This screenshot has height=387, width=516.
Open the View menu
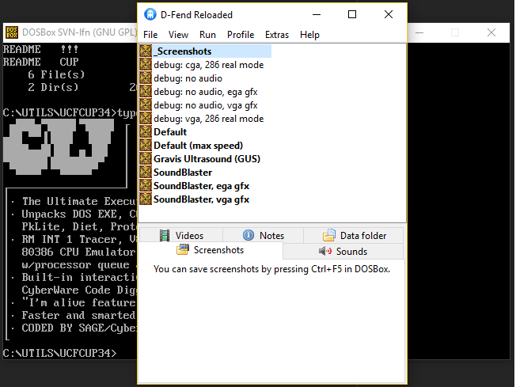tap(178, 35)
